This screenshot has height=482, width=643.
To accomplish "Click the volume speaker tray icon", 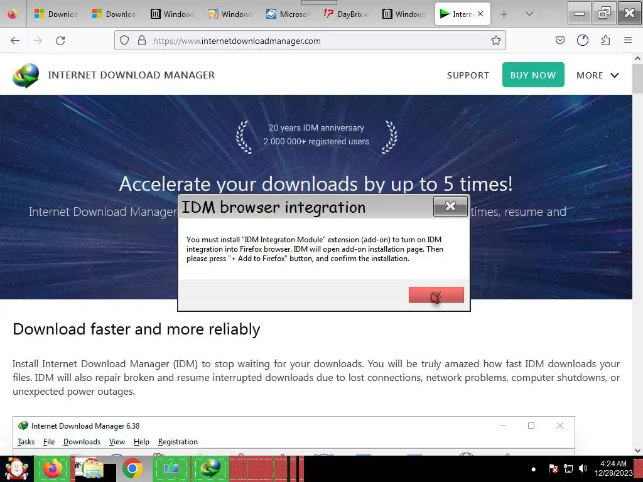I will coord(583,468).
